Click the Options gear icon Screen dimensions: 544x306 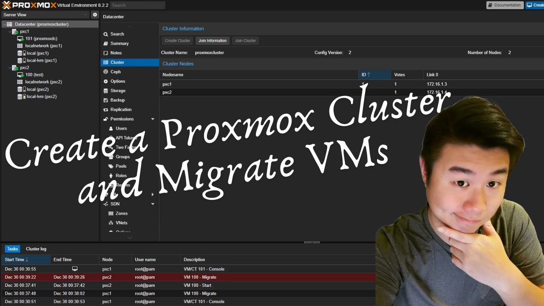[106, 81]
